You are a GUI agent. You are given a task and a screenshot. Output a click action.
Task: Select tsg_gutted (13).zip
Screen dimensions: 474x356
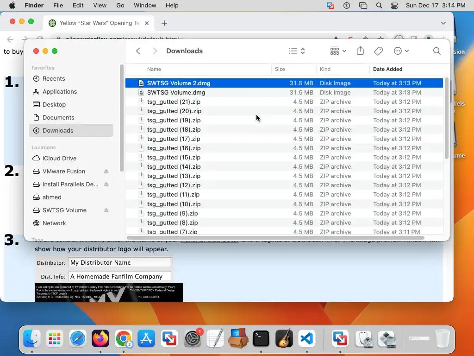click(x=284, y=176)
